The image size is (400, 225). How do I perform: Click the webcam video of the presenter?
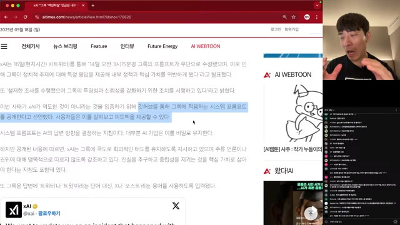point(361,40)
